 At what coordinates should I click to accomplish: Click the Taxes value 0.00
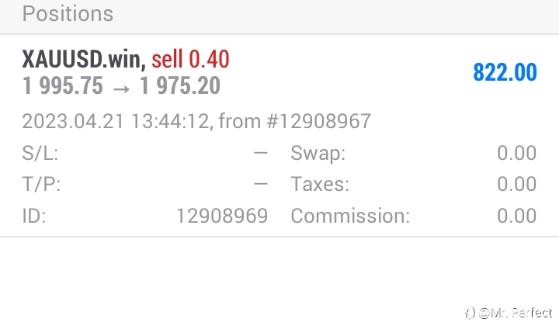pos(516,184)
